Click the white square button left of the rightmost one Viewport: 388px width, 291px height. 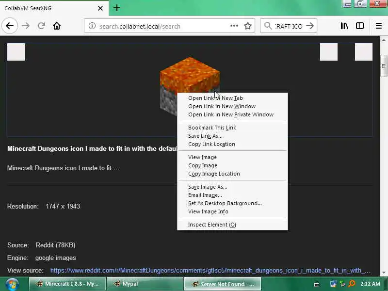tap(329, 52)
